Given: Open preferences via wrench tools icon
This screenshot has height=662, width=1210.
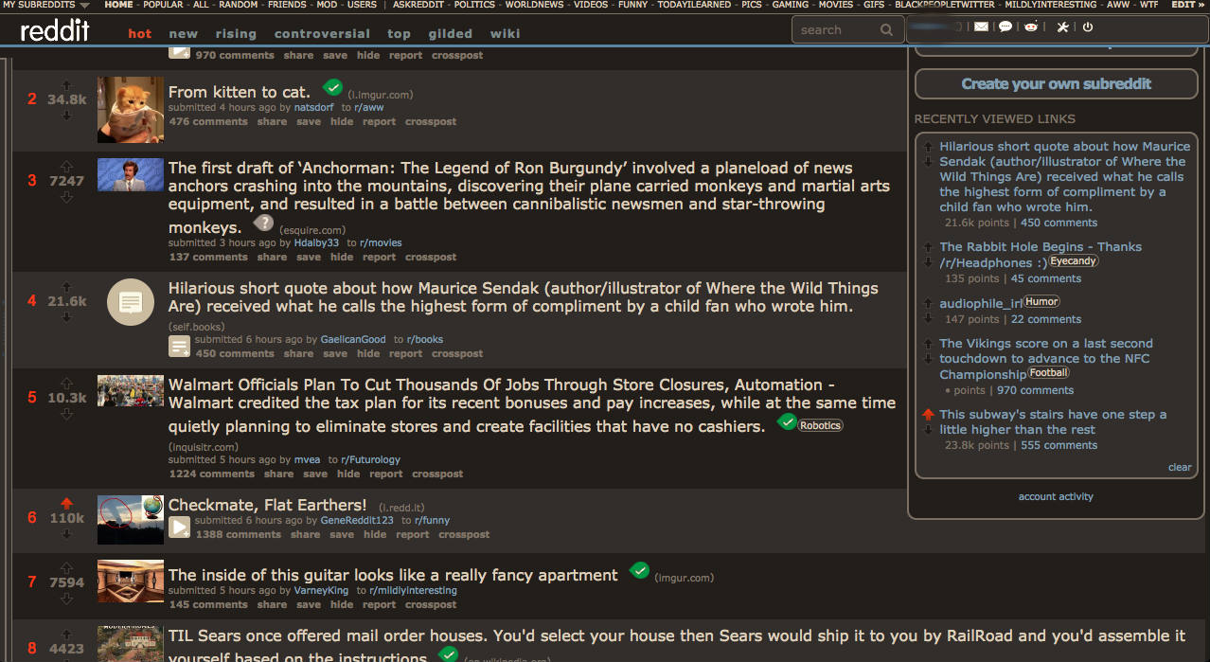Looking at the screenshot, I should click(x=1062, y=27).
